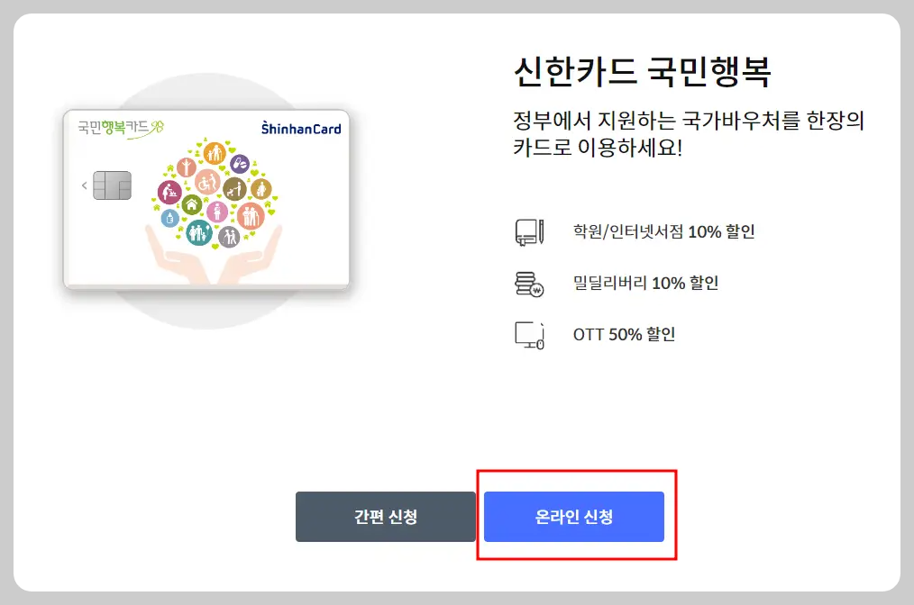The width and height of the screenshot is (914, 605).
Task: Click the IC chip image on the card face
Action: [114, 185]
